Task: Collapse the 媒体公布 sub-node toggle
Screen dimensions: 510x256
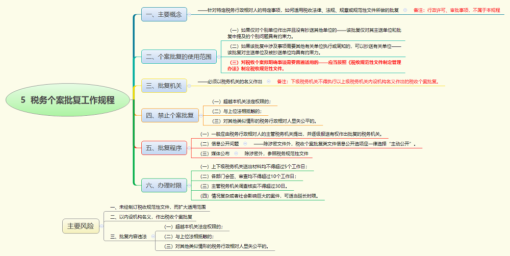Action: click(x=236, y=153)
